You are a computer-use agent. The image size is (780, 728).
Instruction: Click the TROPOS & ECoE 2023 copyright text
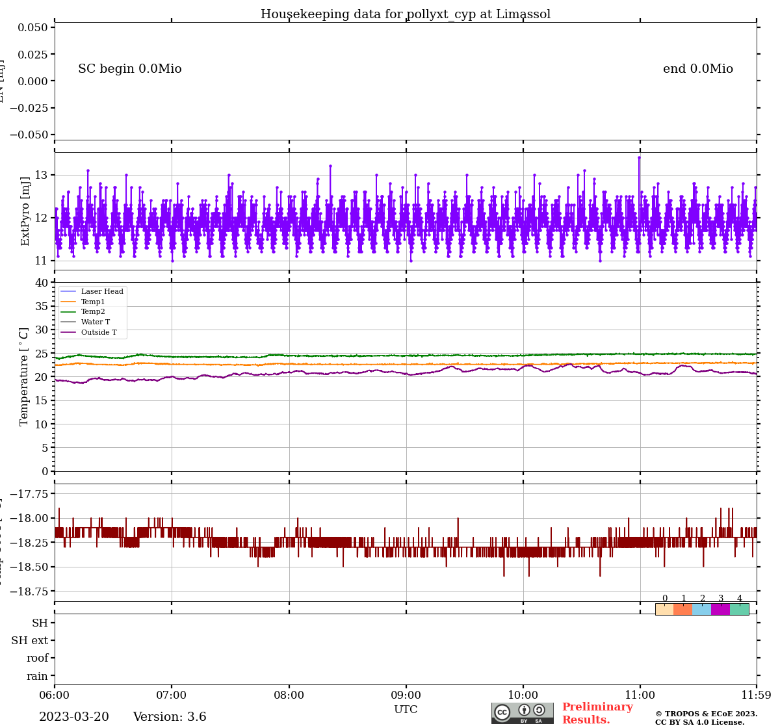(x=706, y=718)
